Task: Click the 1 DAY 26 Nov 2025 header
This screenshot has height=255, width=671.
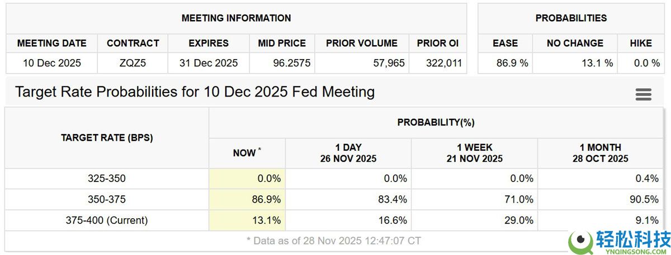Action: [348, 153]
